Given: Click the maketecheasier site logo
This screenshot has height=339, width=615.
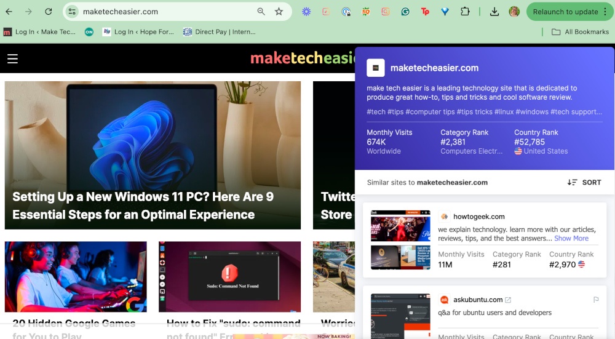Looking at the screenshot, I should [303, 58].
